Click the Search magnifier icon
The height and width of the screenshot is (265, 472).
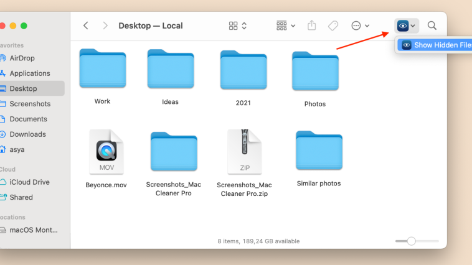click(x=432, y=26)
